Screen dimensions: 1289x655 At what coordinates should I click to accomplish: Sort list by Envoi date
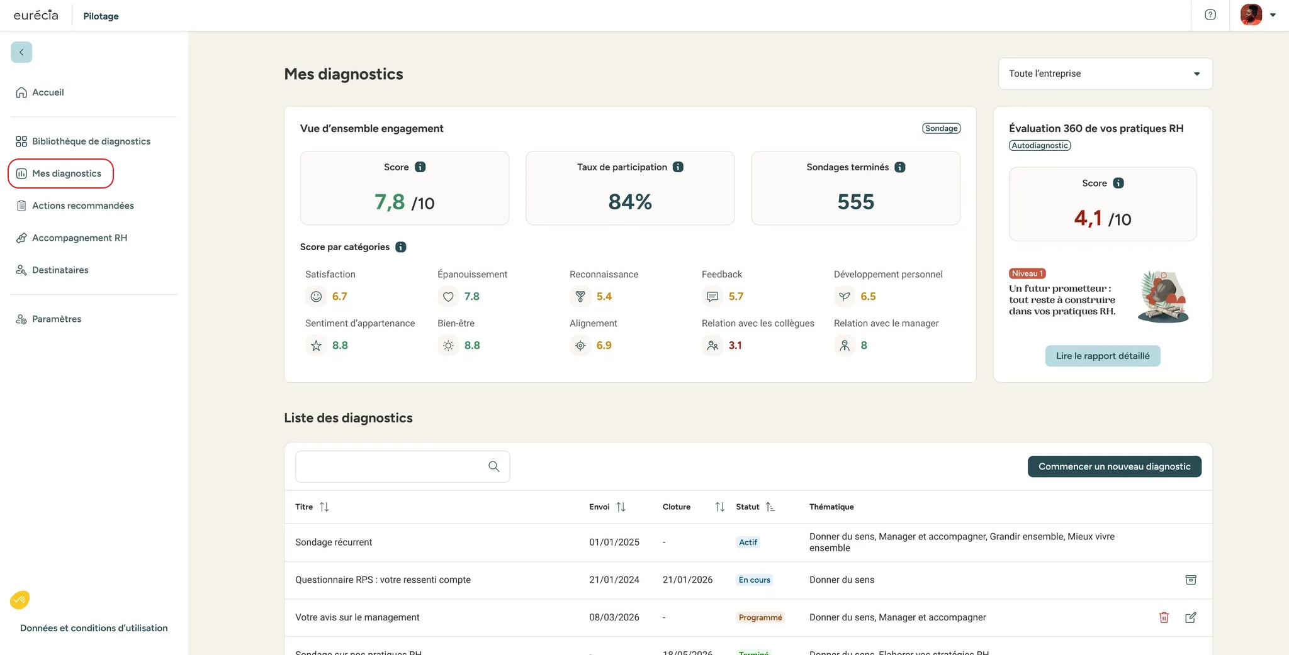(621, 507)
